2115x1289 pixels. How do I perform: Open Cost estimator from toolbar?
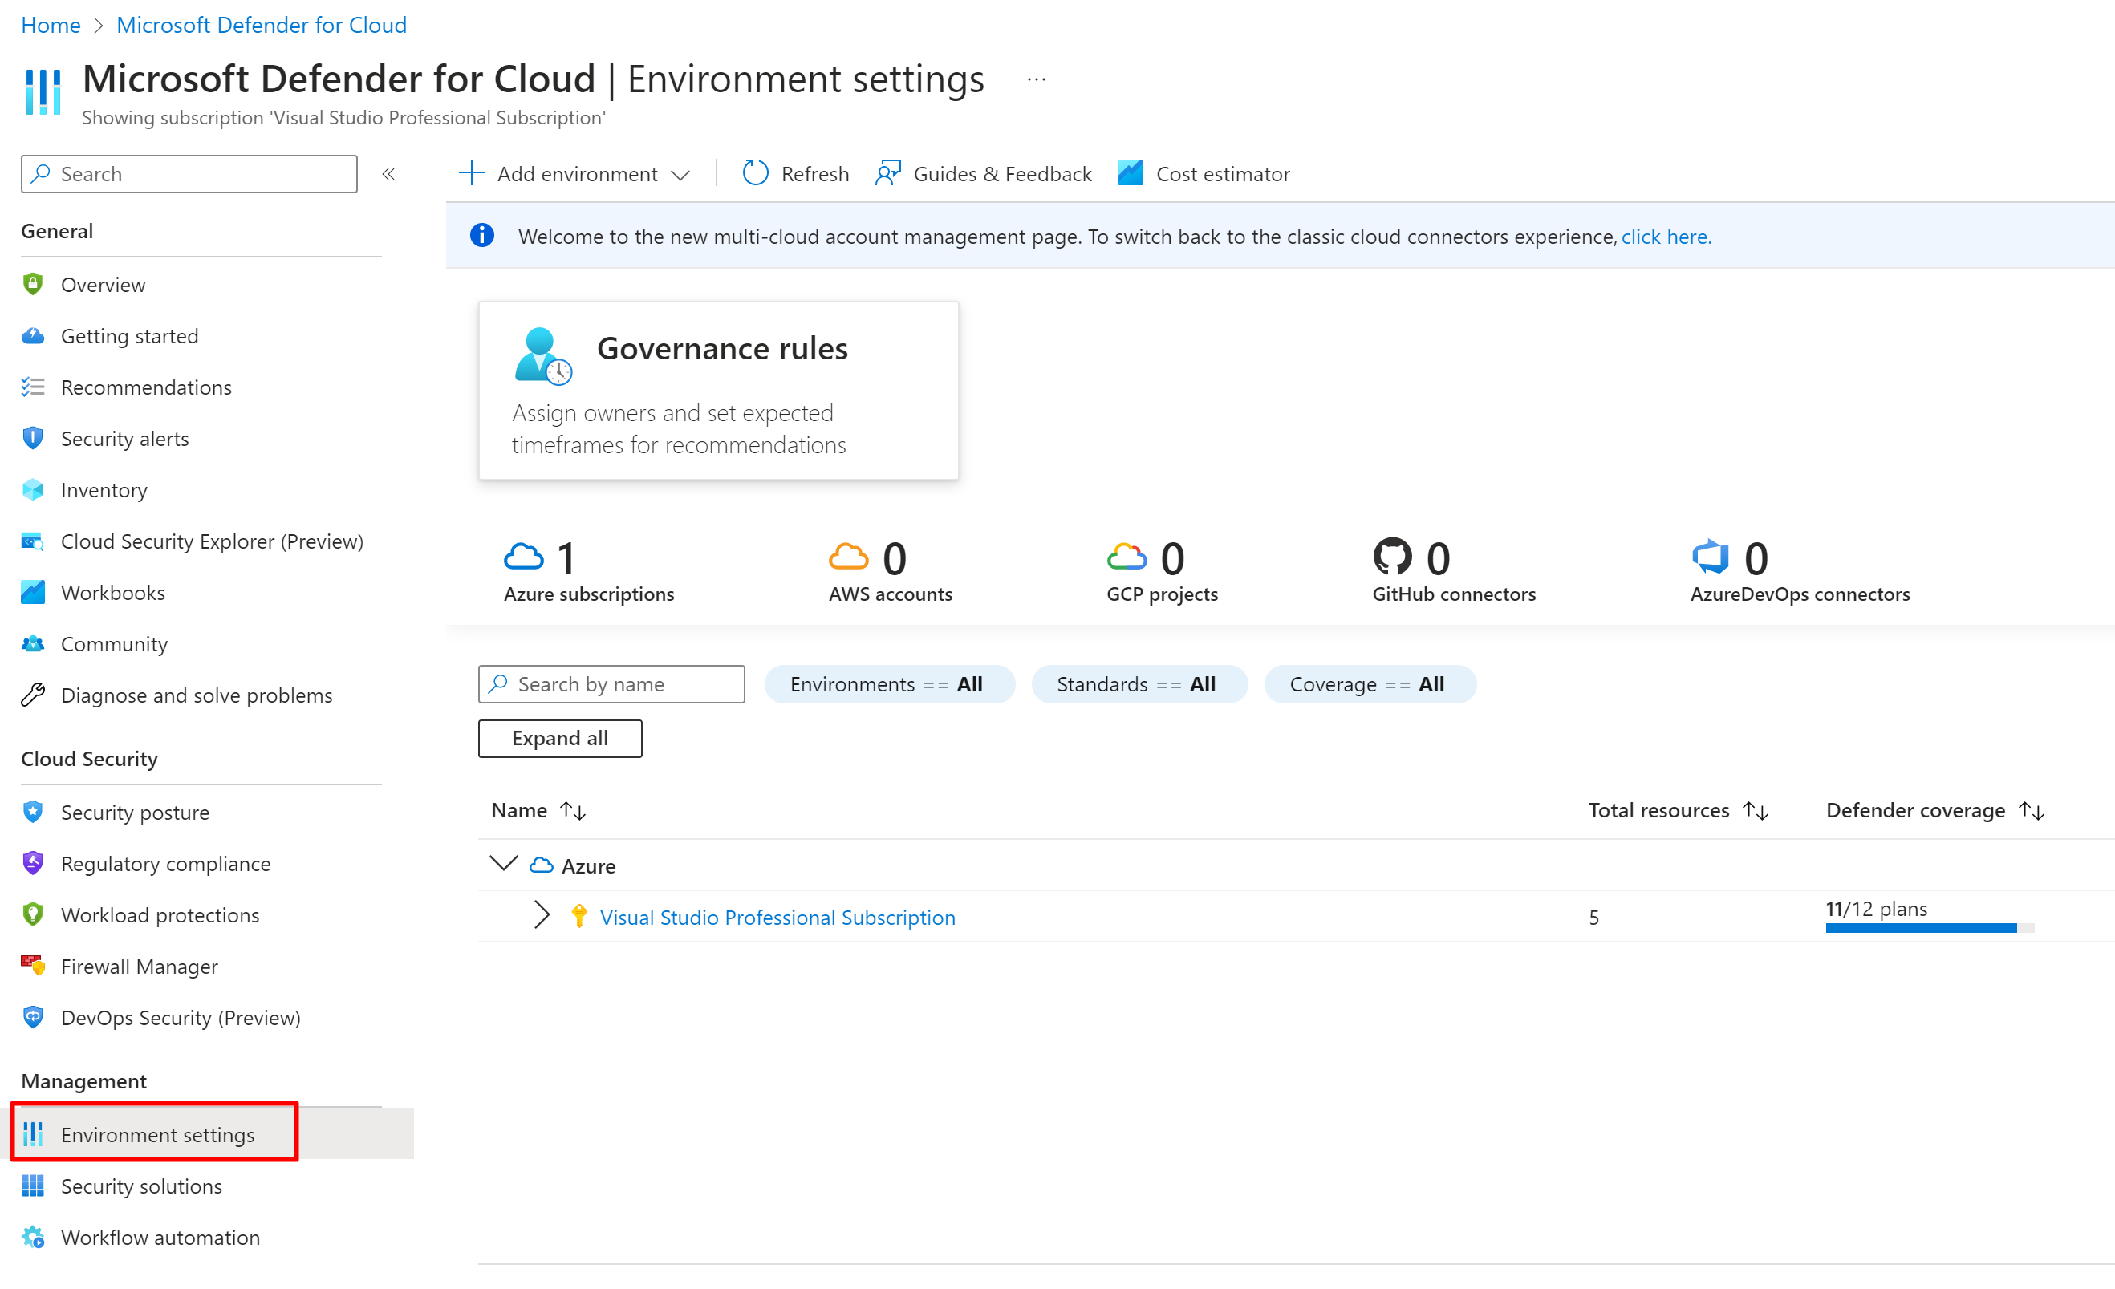1204,174
